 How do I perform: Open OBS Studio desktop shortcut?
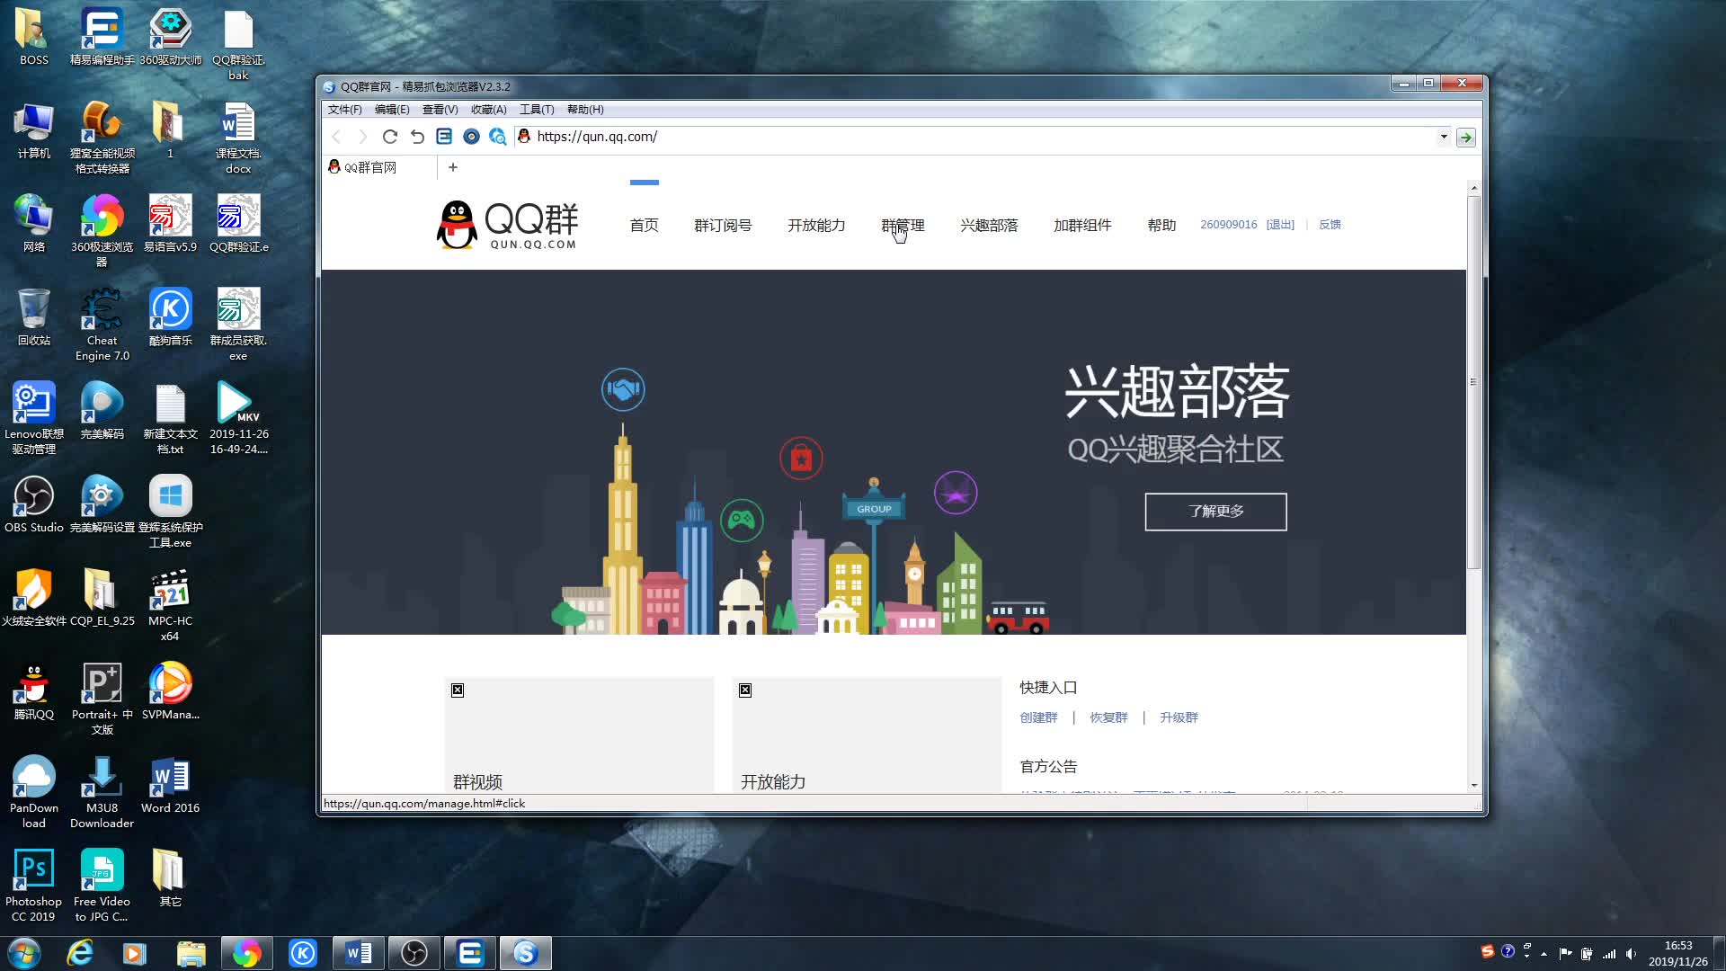pyautogui.click(x=34, y=504)
